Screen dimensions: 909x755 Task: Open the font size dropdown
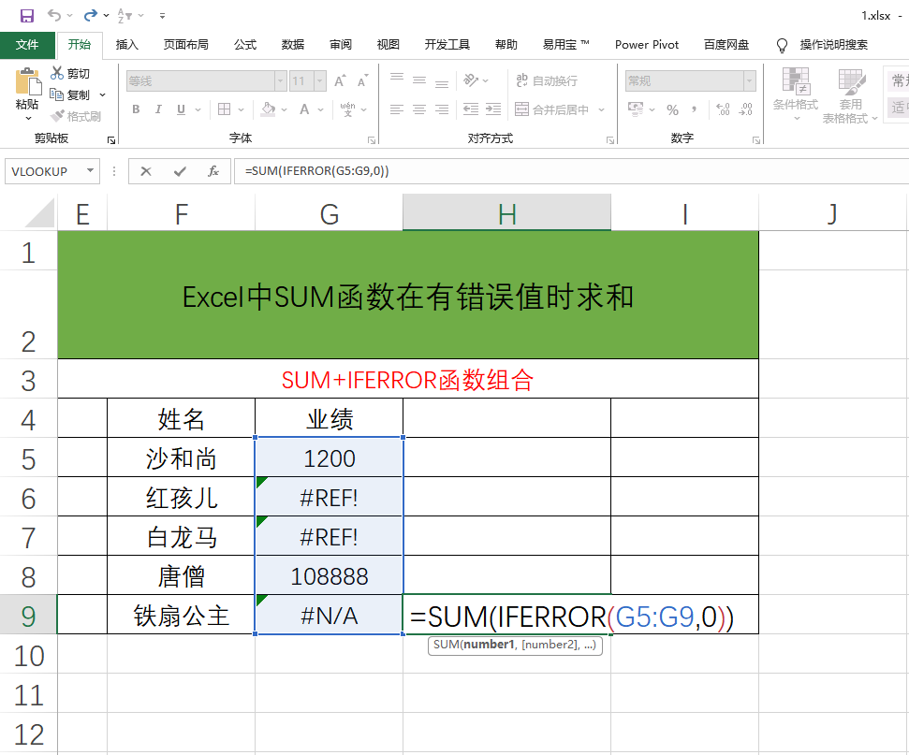[x=320, y=80]
